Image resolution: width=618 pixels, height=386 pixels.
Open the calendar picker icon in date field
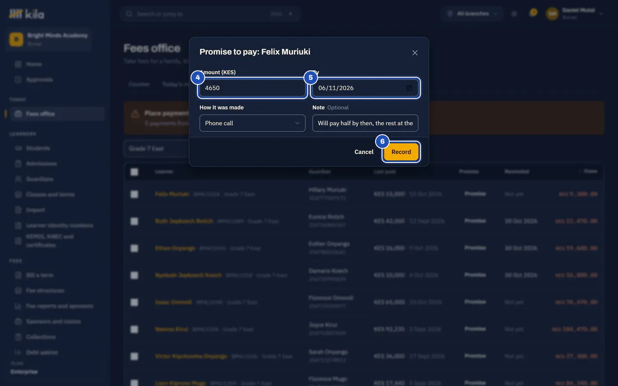pos(409,88)
